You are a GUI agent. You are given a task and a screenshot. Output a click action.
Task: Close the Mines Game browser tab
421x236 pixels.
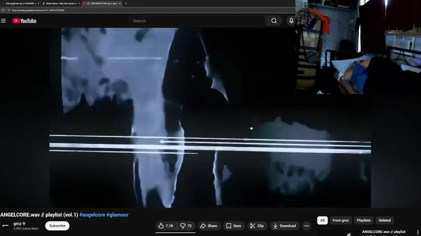click(x=79, y=3)
